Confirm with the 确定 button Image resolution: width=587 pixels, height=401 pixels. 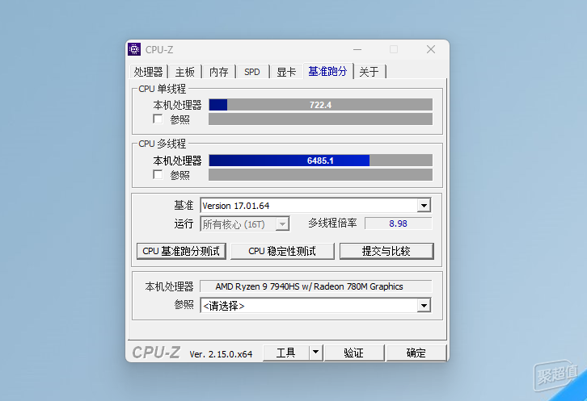(x=416, y=353)
